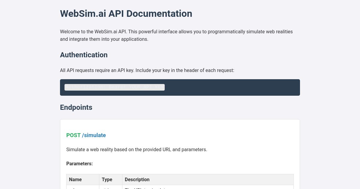This screenshot has width=360, height=189.
Task: Click the API key instruction sentence
Action: pyautogui.click(x=147, y=70)
